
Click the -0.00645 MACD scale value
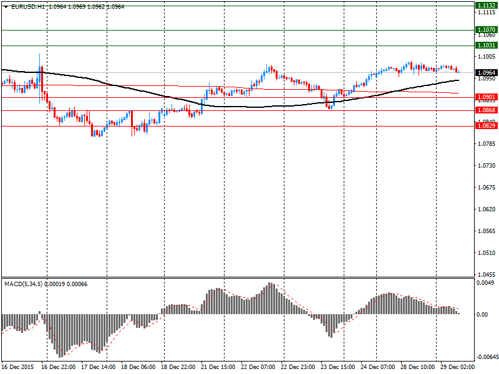[x=488, y=357]
